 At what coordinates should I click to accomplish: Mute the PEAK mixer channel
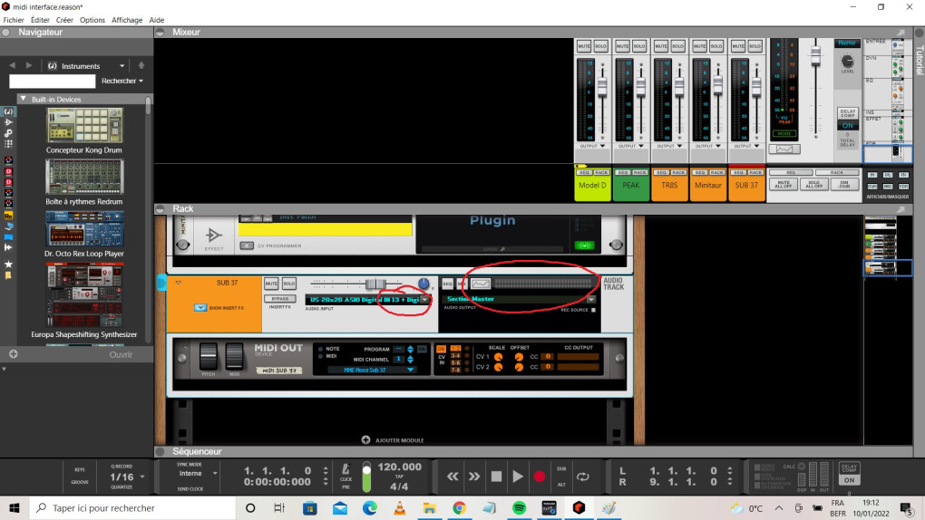point(622,46)
